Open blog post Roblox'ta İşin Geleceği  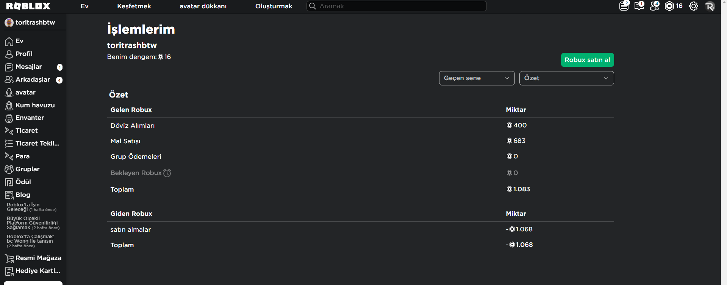(31, 207)
